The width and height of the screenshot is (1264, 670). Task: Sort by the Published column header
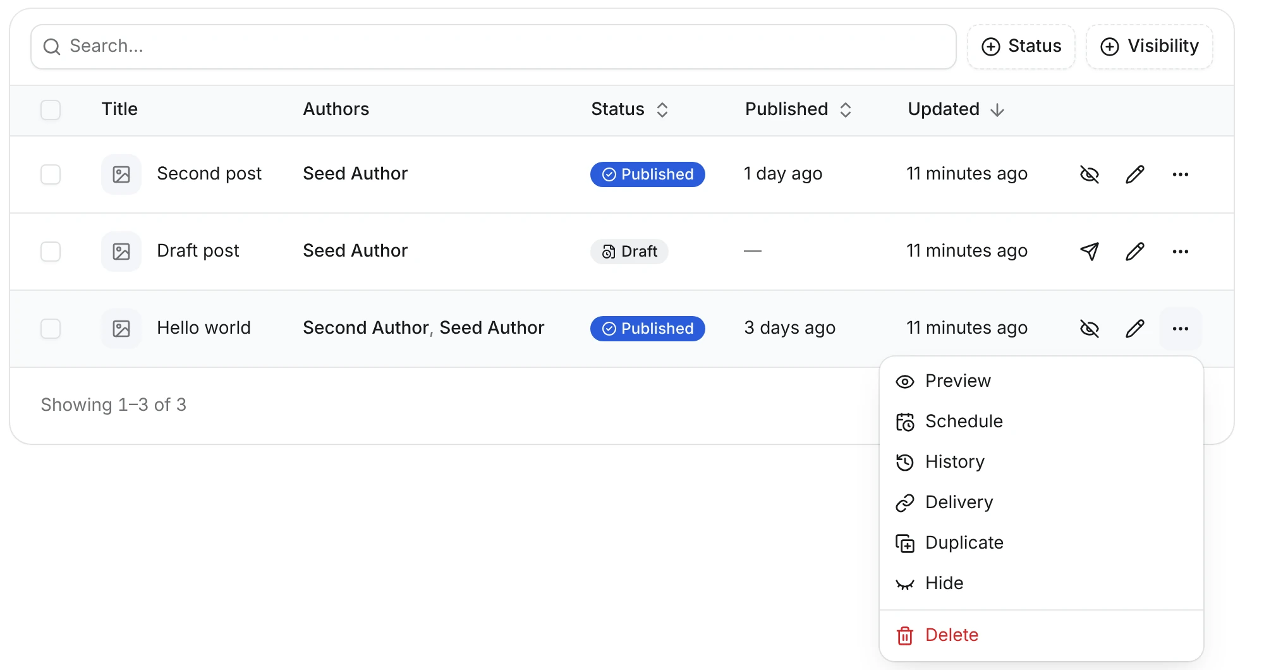pos(799,109)
